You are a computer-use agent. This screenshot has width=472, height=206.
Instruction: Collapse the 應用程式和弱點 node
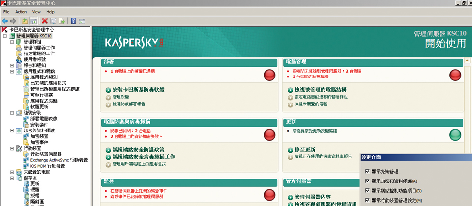(12, 72)
